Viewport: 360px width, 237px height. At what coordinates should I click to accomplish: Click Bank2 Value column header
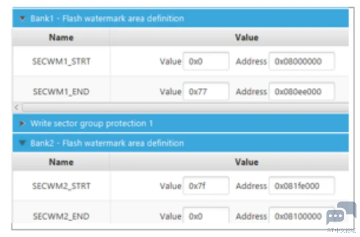[246, 162]
